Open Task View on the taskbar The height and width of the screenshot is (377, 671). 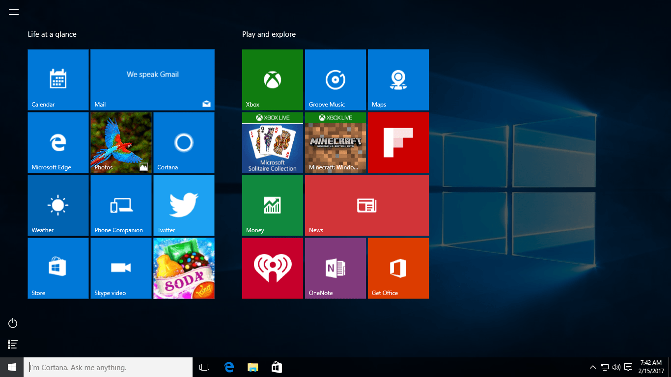click(204, 367)
